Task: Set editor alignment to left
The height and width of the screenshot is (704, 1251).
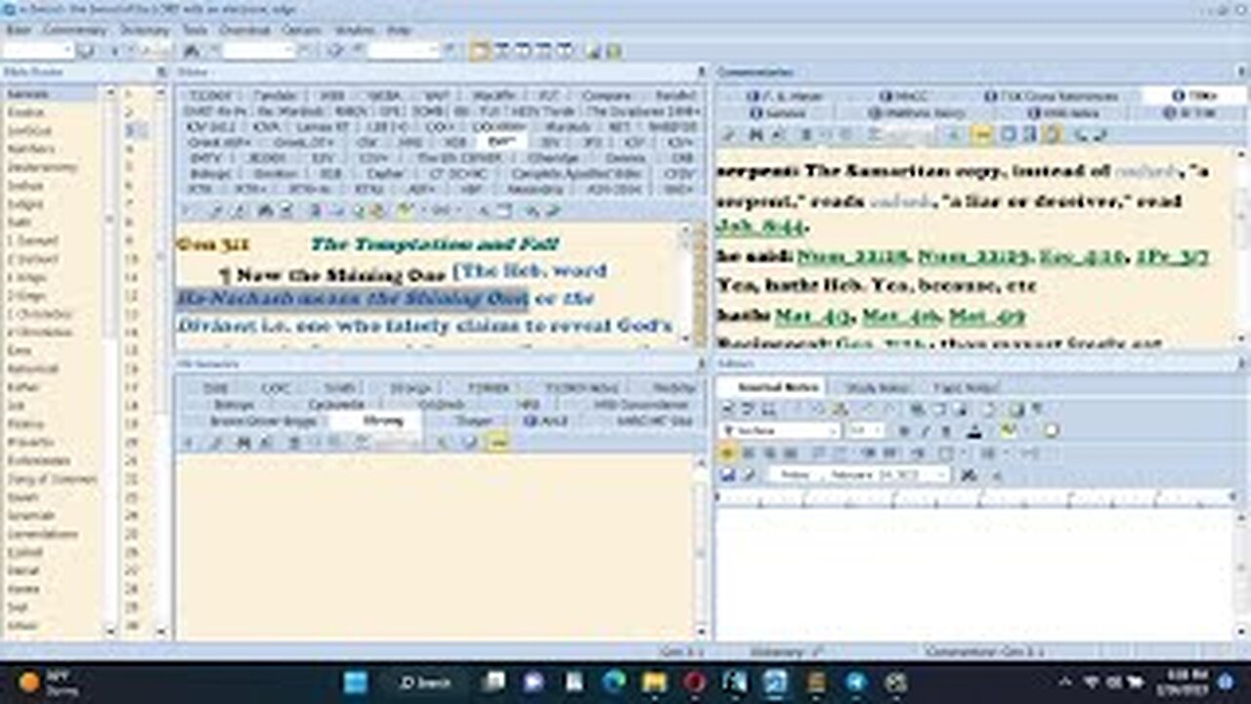Action: tap(727, 454)
